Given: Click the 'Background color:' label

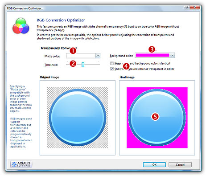Looking at the screenshot, I should [121, 56].
